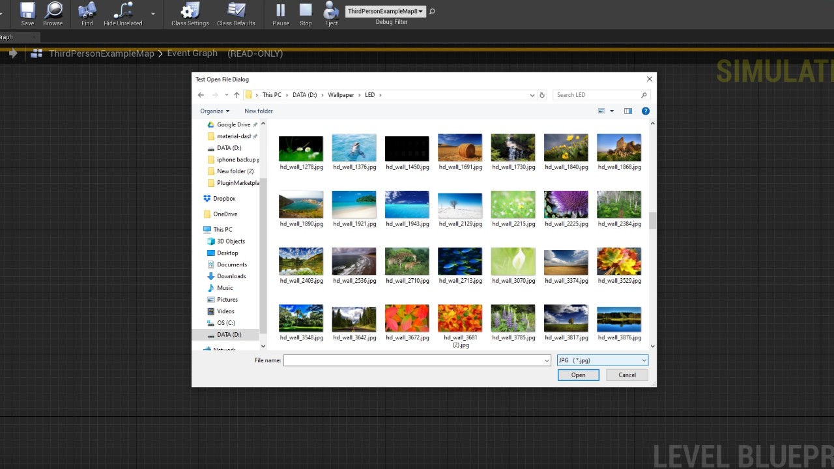Click the Wallpaper segment in address bar
Image resolution: width=834 pixels, height=469 pixels.
pos(341,95)
